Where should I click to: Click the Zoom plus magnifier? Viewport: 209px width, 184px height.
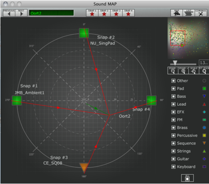(x=183, y=70)
